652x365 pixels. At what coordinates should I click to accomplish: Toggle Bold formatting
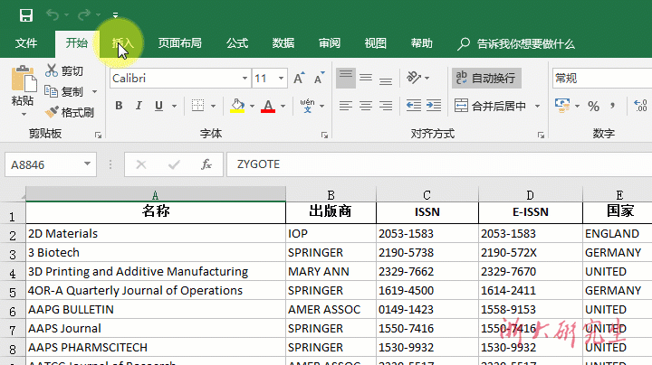119,106
